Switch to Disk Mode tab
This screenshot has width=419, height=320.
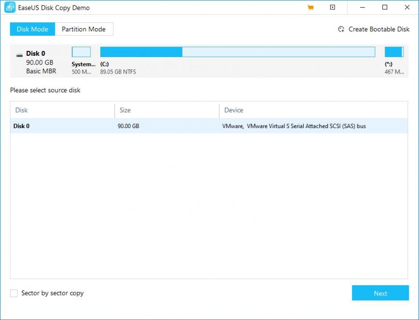pyautogui.click(x=33, y=29)
